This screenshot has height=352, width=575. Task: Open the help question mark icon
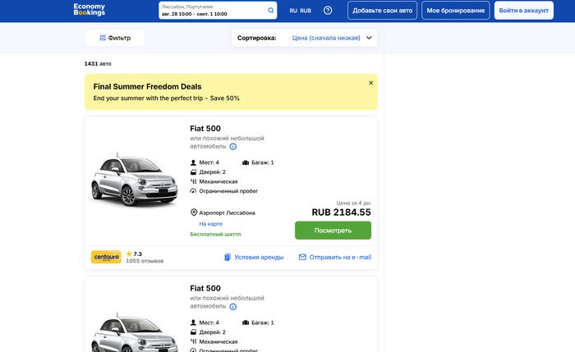tap(328, 10)
